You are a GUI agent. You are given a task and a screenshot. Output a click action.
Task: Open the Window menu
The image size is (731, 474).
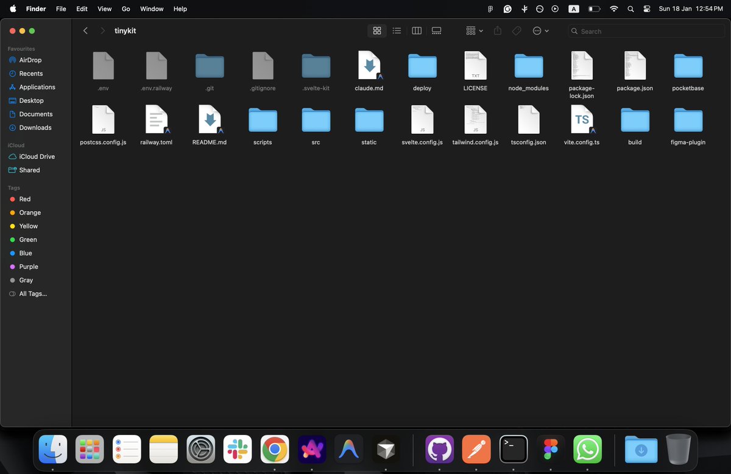point(152,9)
